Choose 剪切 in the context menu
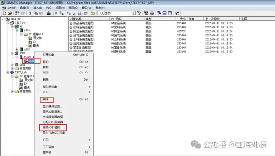The height and width of the screenshot is (156, 275). (64, 62)
